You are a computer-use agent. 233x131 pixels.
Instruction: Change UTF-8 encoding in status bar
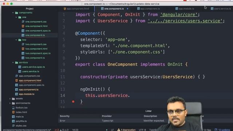pos(142,130)
